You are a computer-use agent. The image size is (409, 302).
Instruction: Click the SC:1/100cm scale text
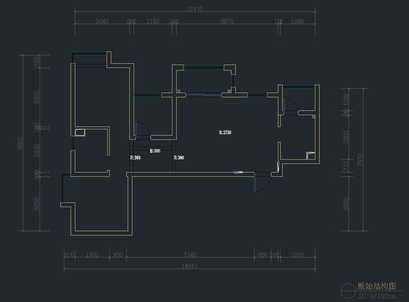tap(377, 296)
